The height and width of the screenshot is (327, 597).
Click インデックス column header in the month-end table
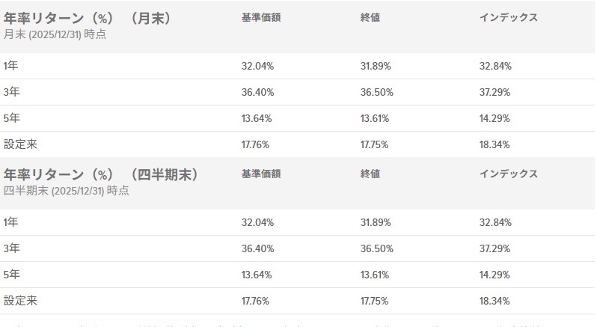click(x=509, y=17)
